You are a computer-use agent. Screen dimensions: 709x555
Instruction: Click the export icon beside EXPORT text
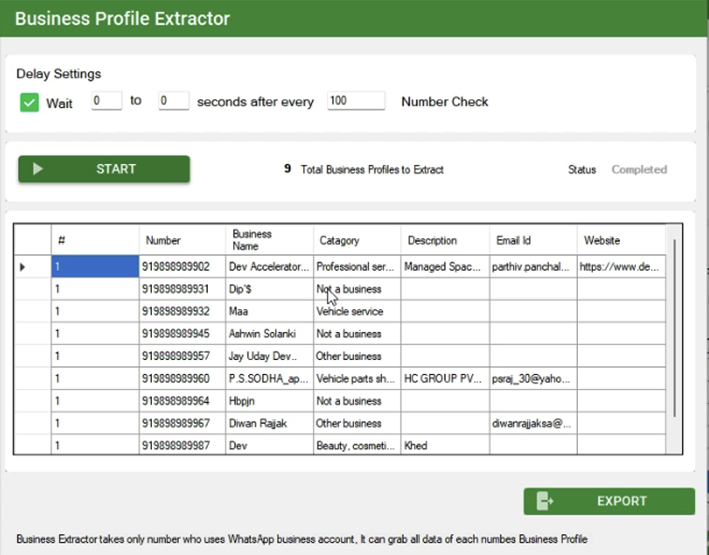tap(545, 502)
